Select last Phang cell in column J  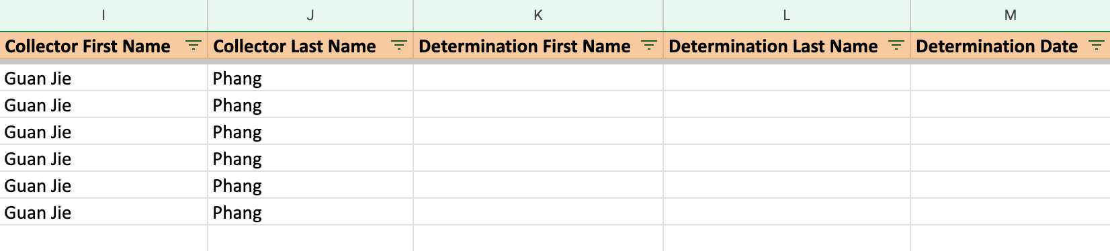(x=310, y=212)
